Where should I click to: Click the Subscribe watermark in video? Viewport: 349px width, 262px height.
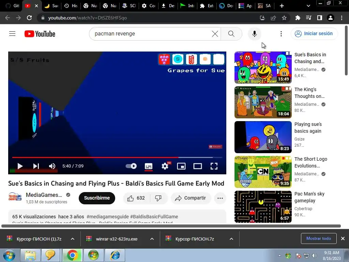[215, 147]
